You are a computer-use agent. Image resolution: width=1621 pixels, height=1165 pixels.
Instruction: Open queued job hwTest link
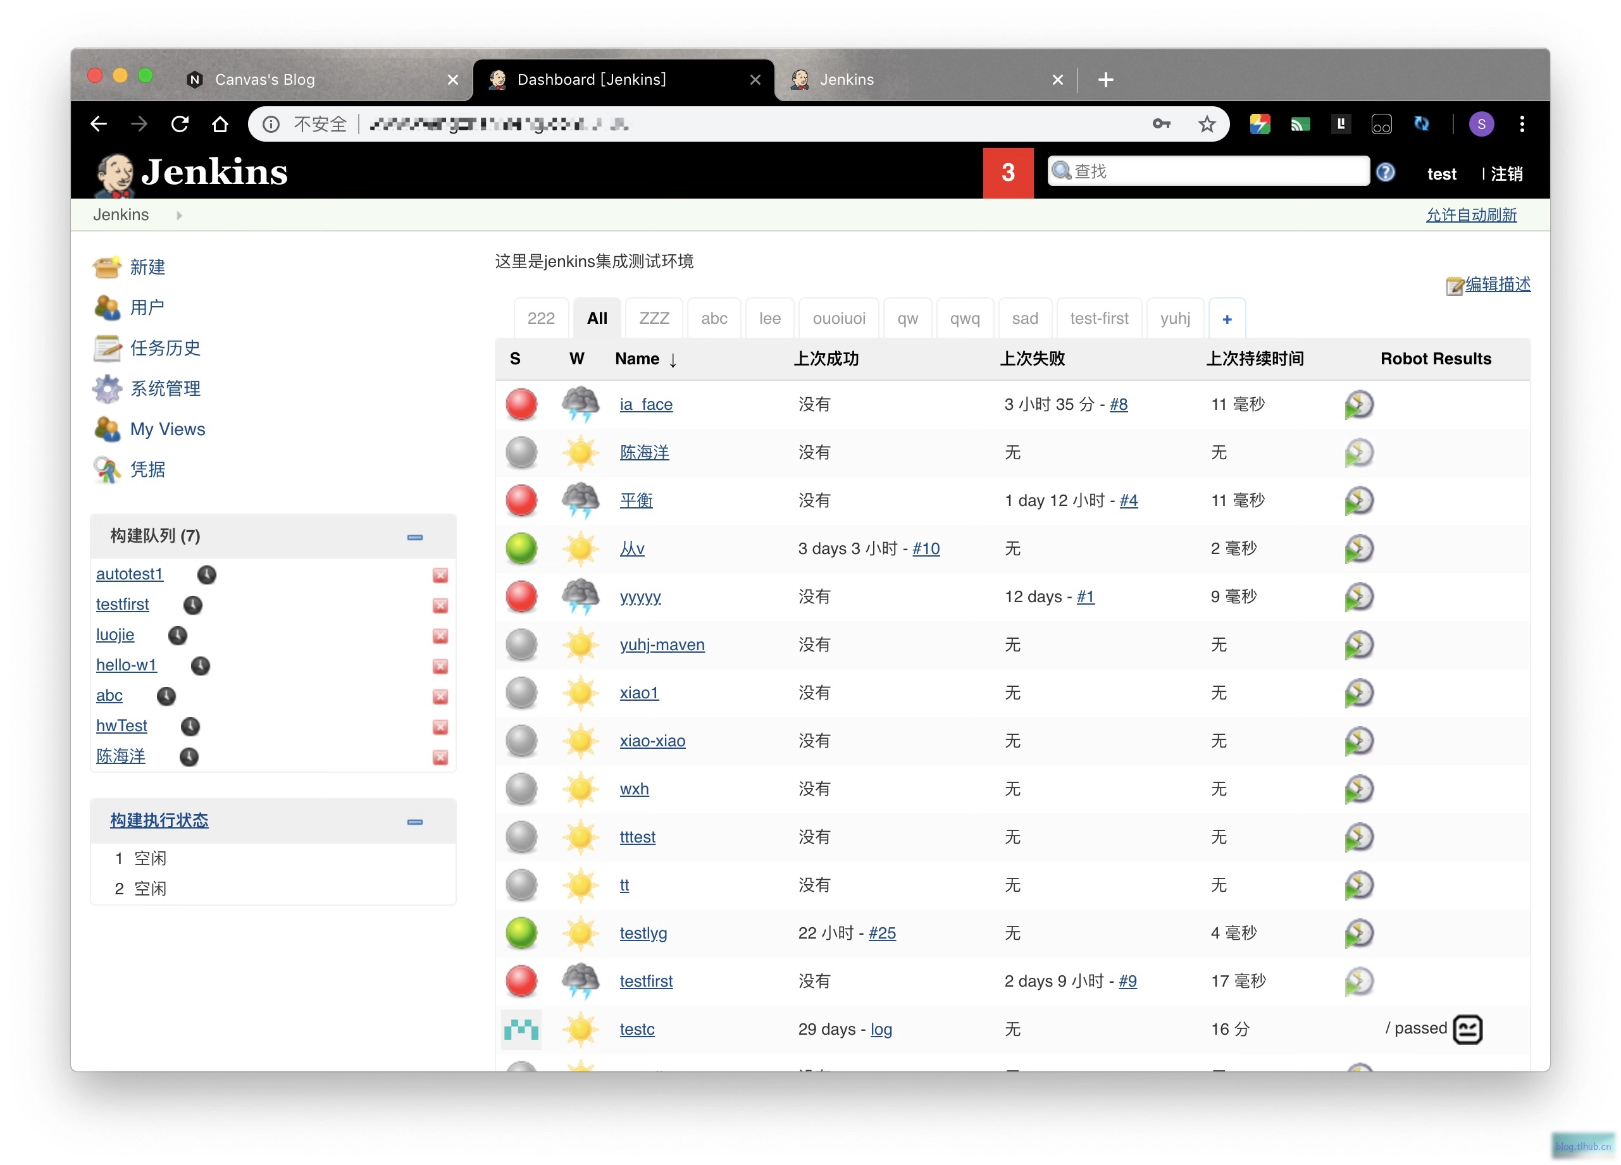[x=121, y=725]
